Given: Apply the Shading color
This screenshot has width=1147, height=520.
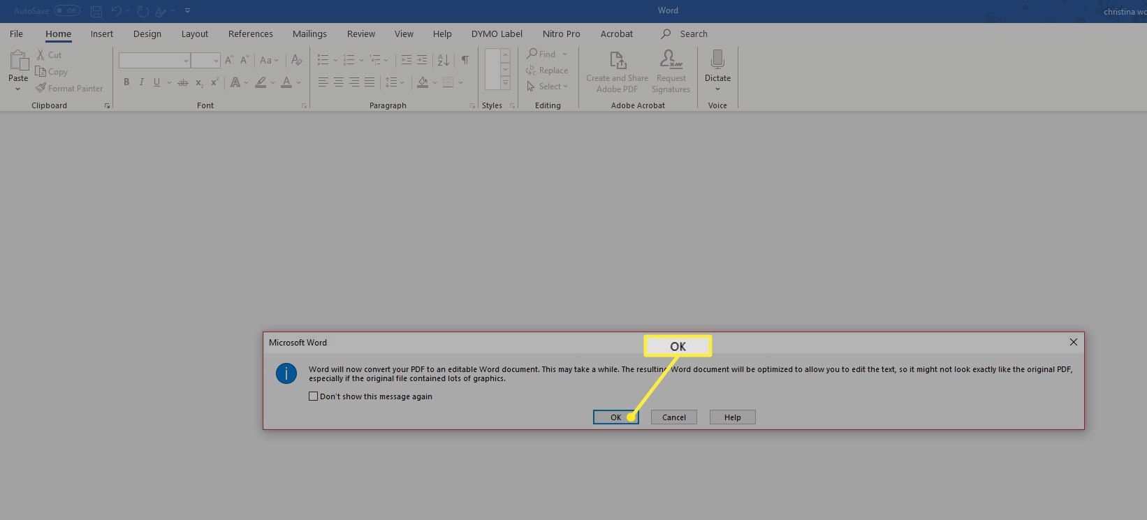Looking at the screenshot, I should 423,82.
